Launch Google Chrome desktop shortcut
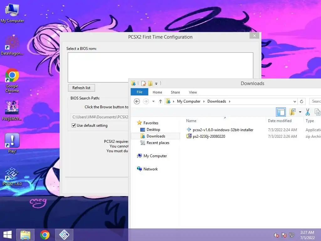The height and width of the screenshot is (241, 321). [x=12, y=80]
